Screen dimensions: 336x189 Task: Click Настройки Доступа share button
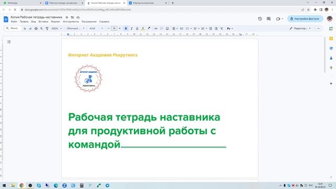coord(305,19)
